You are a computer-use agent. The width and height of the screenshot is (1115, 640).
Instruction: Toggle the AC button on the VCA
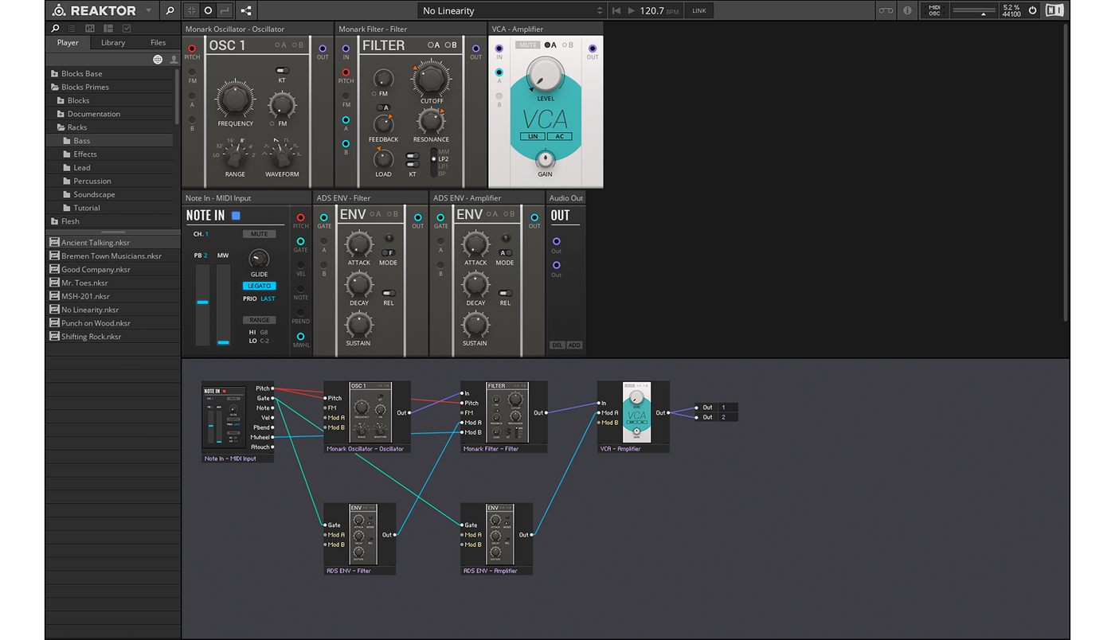(x=560, y=136)
